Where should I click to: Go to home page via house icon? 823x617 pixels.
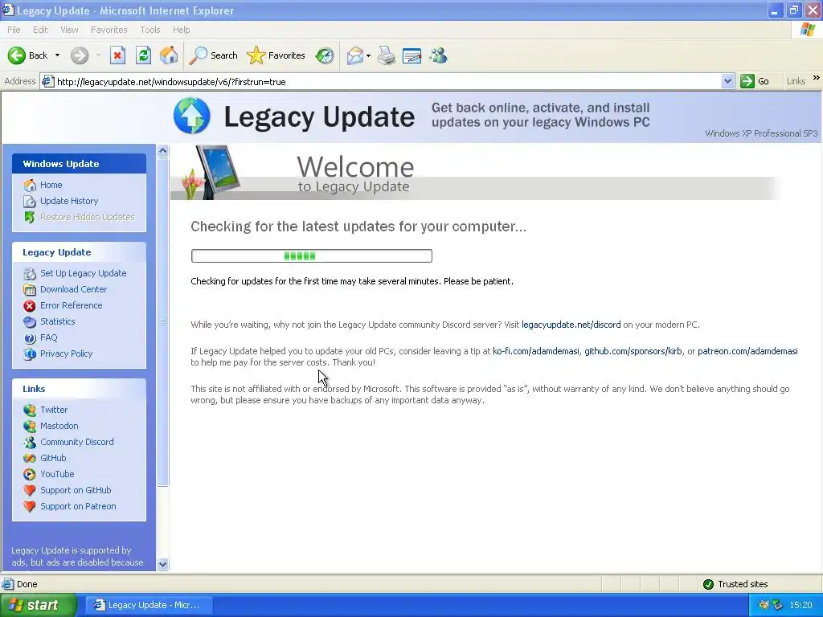pos(169,55)
